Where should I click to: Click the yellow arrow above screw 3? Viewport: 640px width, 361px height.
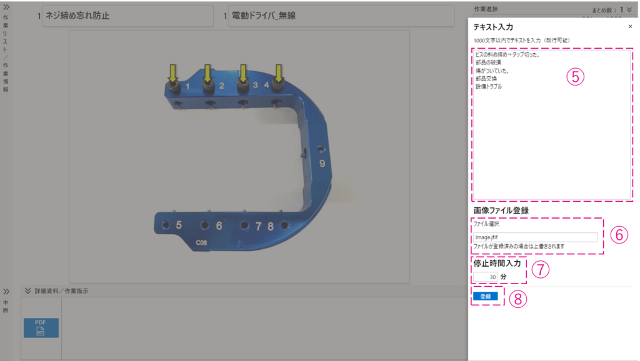tap(243, 73)
